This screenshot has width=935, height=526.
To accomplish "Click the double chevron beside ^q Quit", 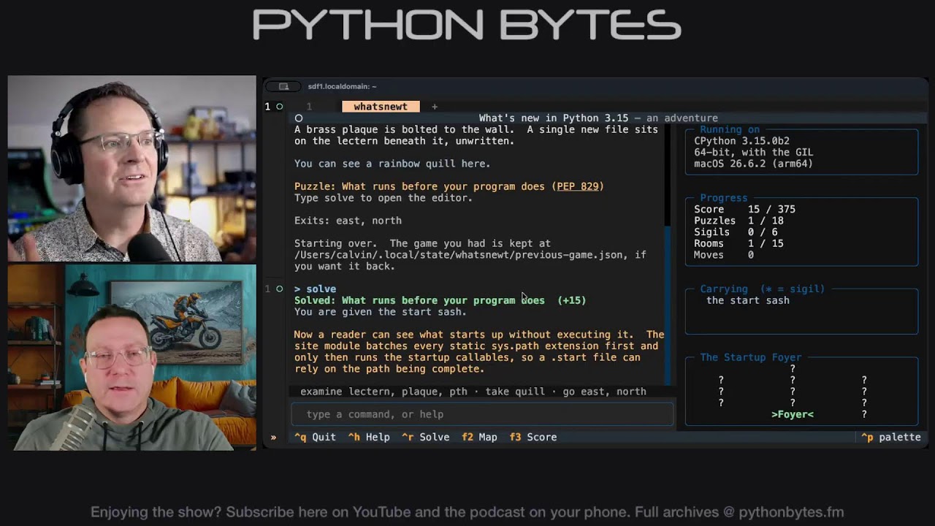I will click(273, 437).
